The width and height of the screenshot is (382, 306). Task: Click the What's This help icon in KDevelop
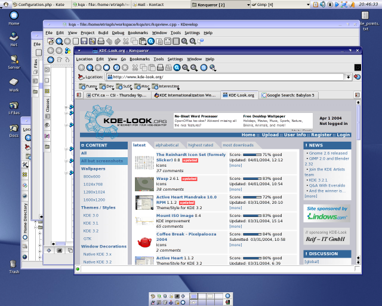click(201, 41)
